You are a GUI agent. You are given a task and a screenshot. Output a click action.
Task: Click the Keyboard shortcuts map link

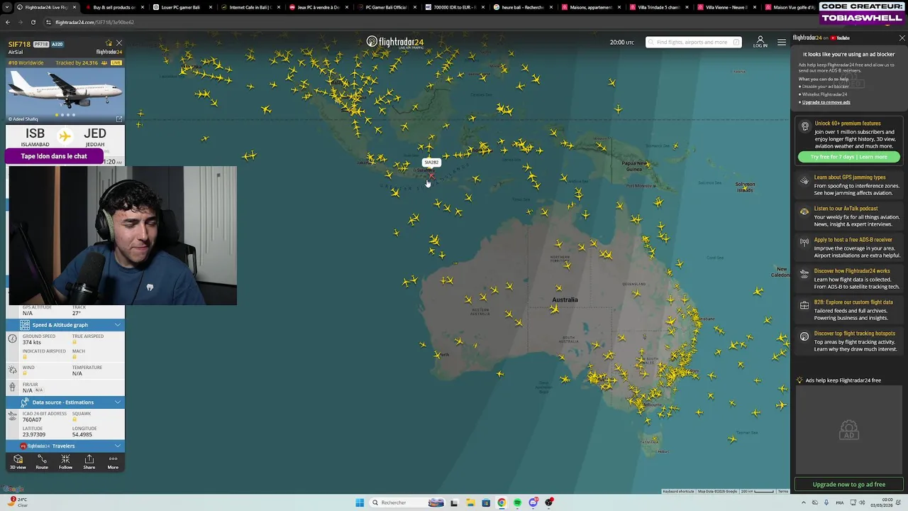pos(678,491)
